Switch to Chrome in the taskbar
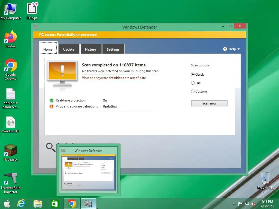This screenshot has height=209, width=279. tap(72, 204)
